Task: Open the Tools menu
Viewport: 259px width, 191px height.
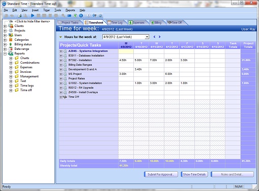Action: pos(57,10)
